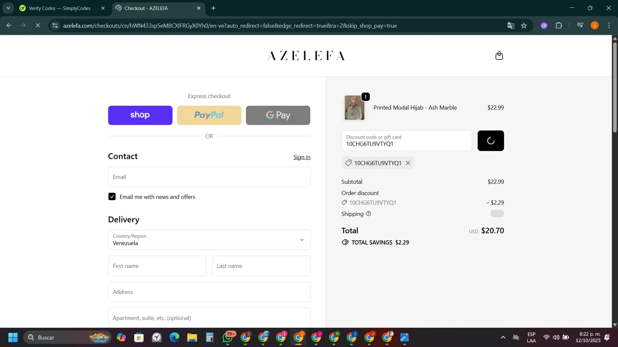Image resolution: width=618 pixels, height=347 pixels.
Task: Open the clock and date flyout
Action: (x=588, y=338)
